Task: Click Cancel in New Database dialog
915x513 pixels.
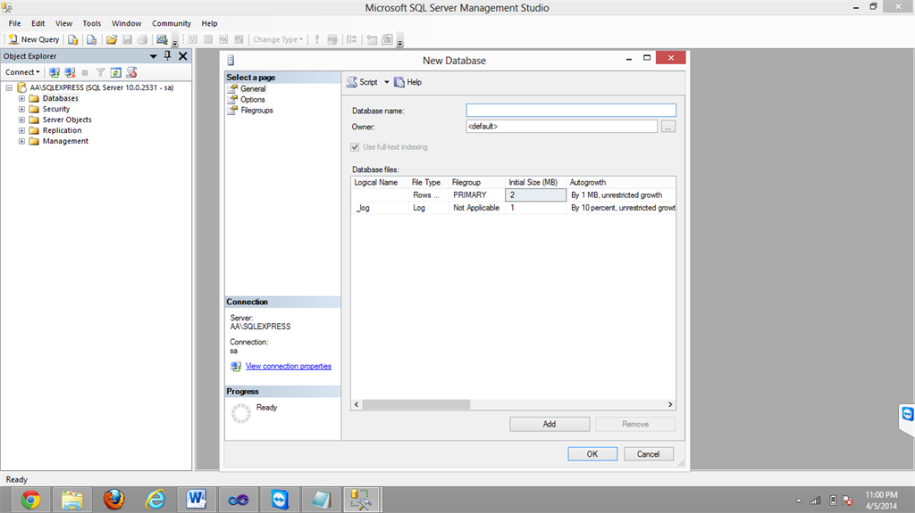Action: 649,454
